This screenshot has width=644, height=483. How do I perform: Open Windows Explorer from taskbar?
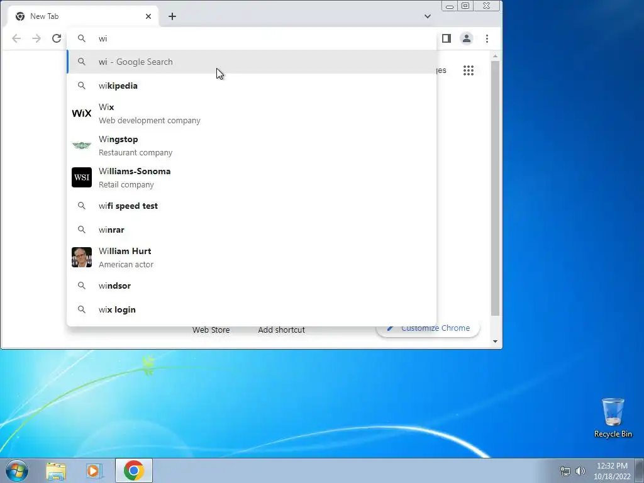tap(56, 470)
